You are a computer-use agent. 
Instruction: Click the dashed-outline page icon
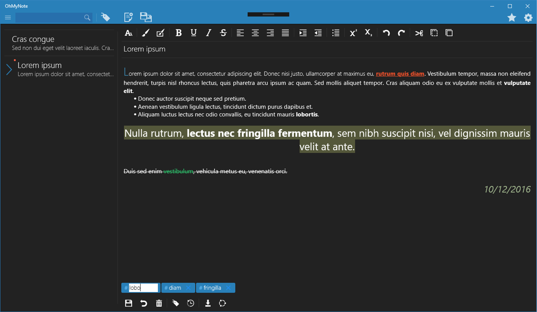(x=434, y=33)
